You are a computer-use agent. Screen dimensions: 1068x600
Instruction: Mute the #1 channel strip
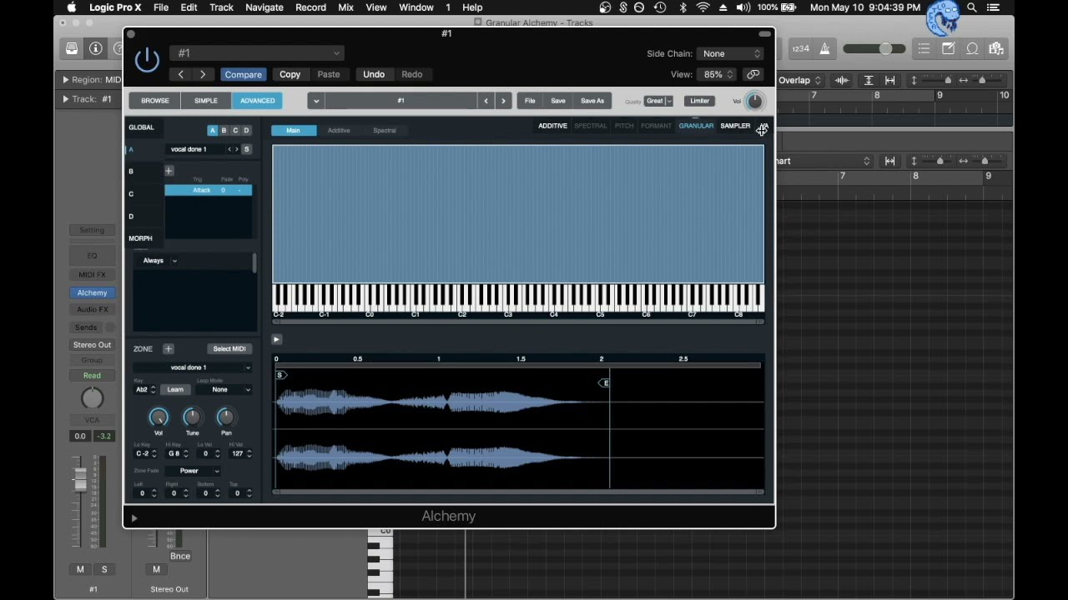80,569
